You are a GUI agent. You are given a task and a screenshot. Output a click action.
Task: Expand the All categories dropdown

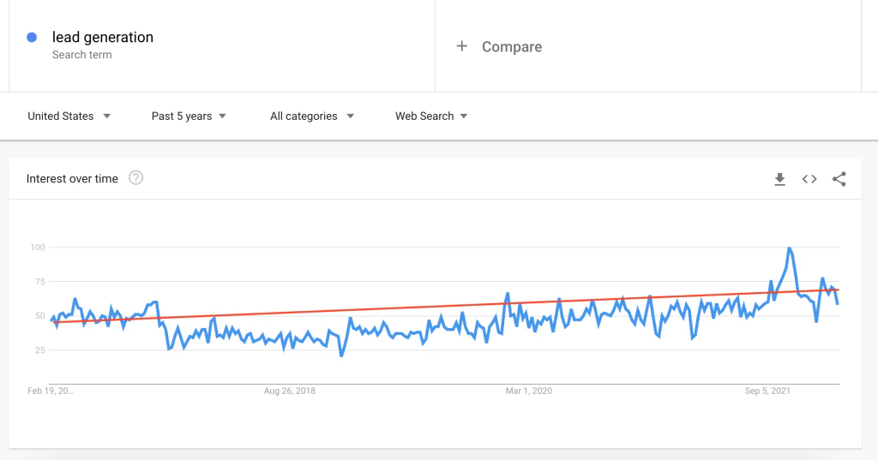coord(312,116)
